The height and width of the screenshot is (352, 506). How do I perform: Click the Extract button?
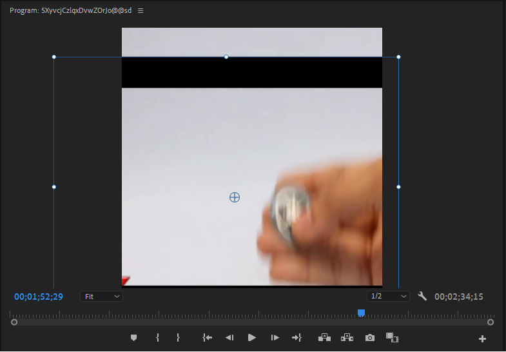(347, 338)
